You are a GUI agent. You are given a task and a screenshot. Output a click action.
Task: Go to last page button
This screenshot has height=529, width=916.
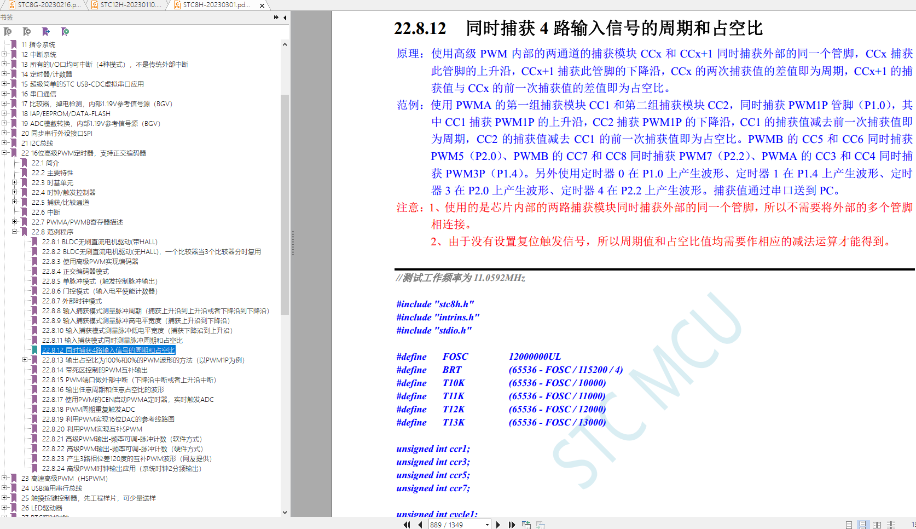pos(512,525)
